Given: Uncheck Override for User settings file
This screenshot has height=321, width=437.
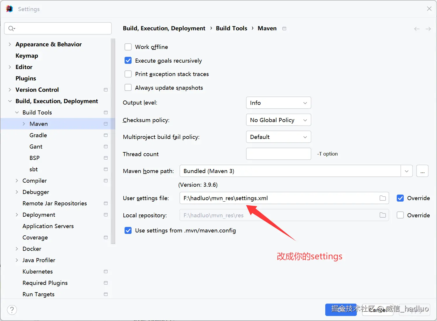Looking at the screenshot, I should [400, 198].
